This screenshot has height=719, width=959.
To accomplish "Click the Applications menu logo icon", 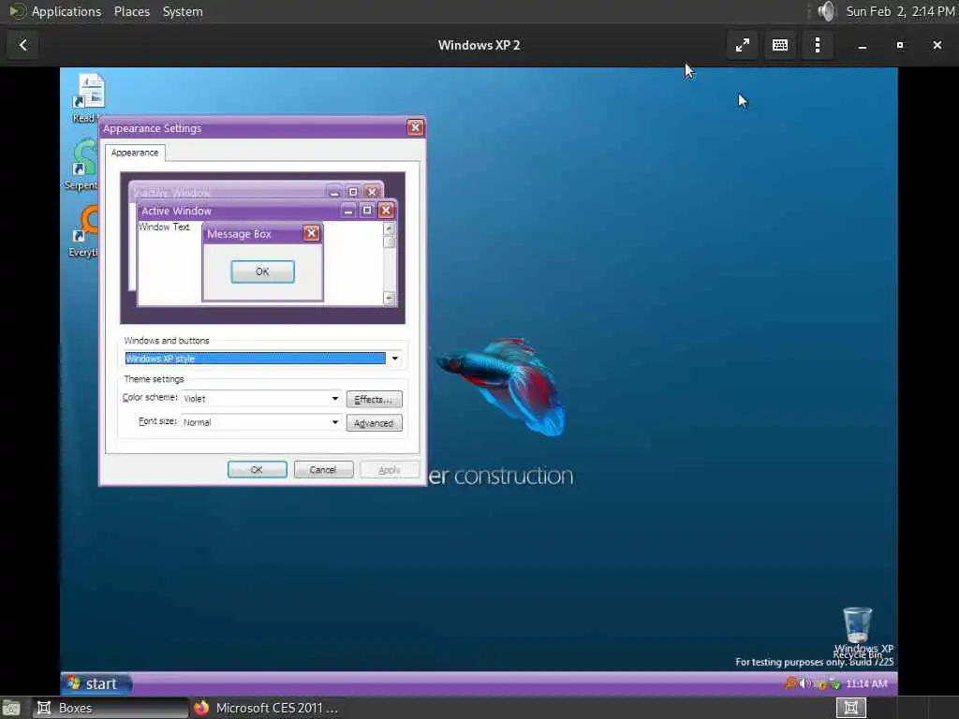I will [17, 11].
